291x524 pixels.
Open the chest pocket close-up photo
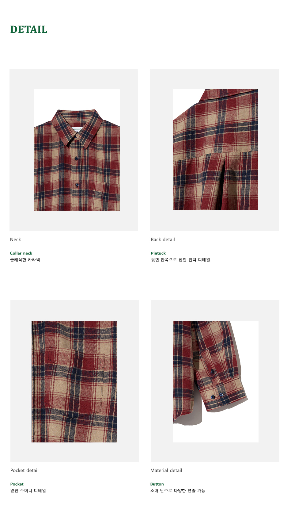pos(74,381)
